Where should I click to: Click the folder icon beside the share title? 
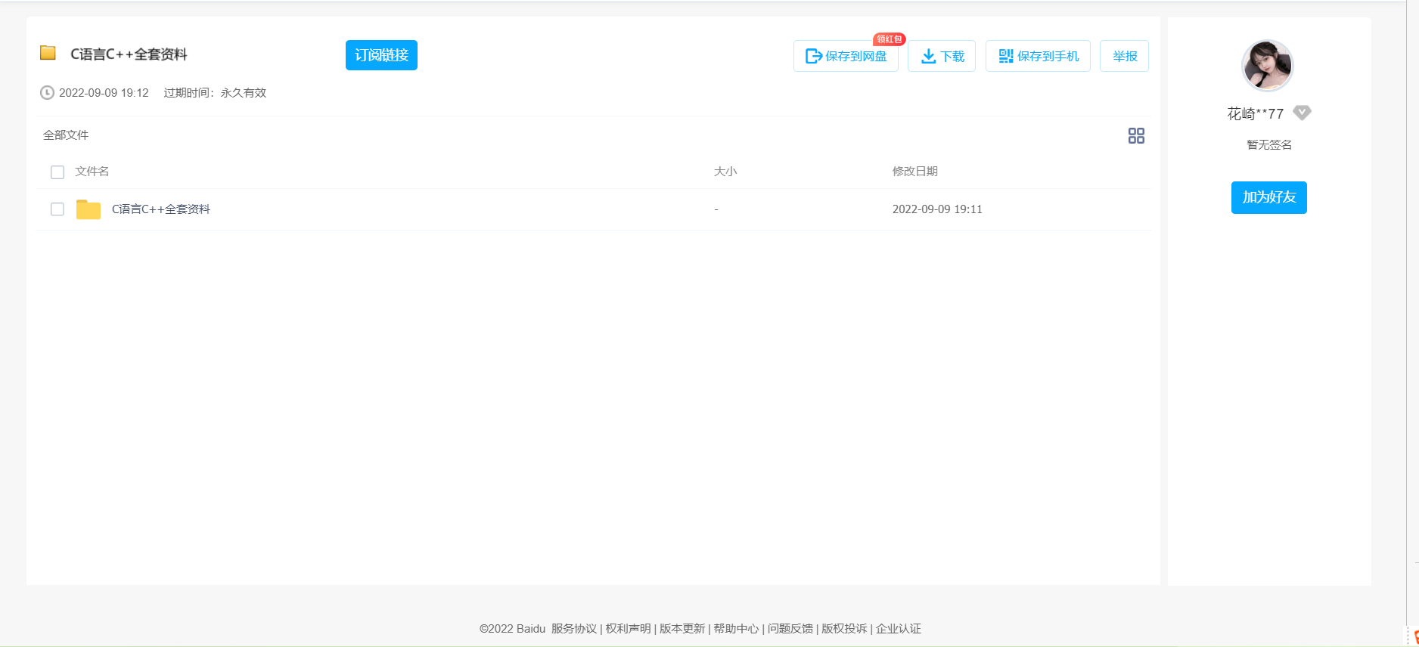pos(48,53)
